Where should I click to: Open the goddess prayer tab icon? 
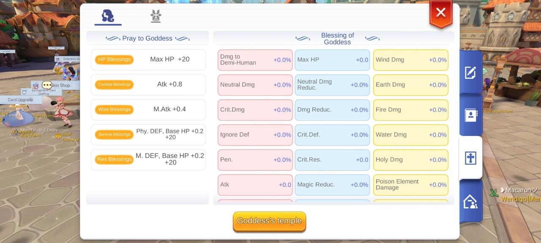tap(108, 16)
